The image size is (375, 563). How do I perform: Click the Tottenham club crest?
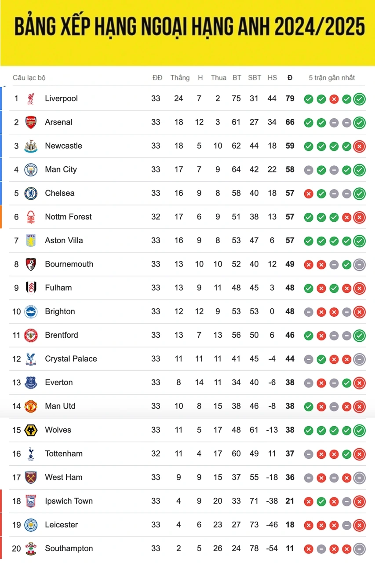[31, 454]
